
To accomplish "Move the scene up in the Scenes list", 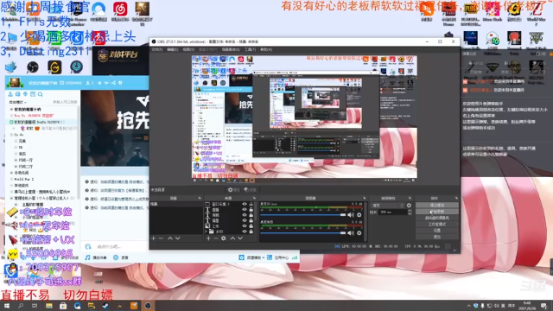I will coord(170,238).
